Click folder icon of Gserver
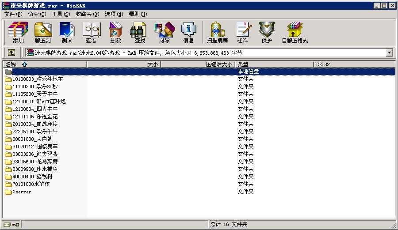Viewport: 398px width, 230px height. click(8, 192)
